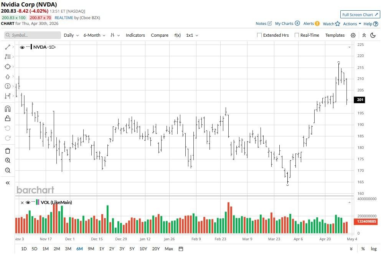The image size is (381, 256).
Task: Open the My Charts link
Action: tap(287, 24)
